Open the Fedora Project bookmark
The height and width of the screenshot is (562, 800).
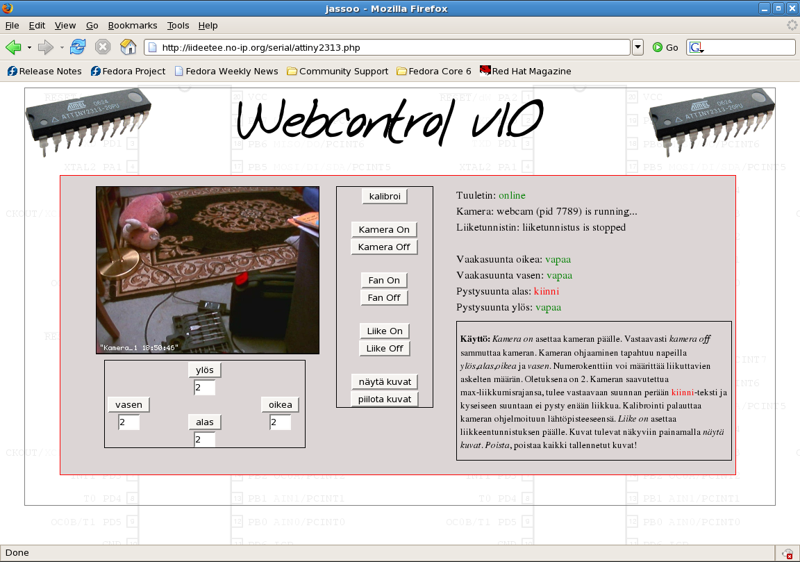(128, 71)
